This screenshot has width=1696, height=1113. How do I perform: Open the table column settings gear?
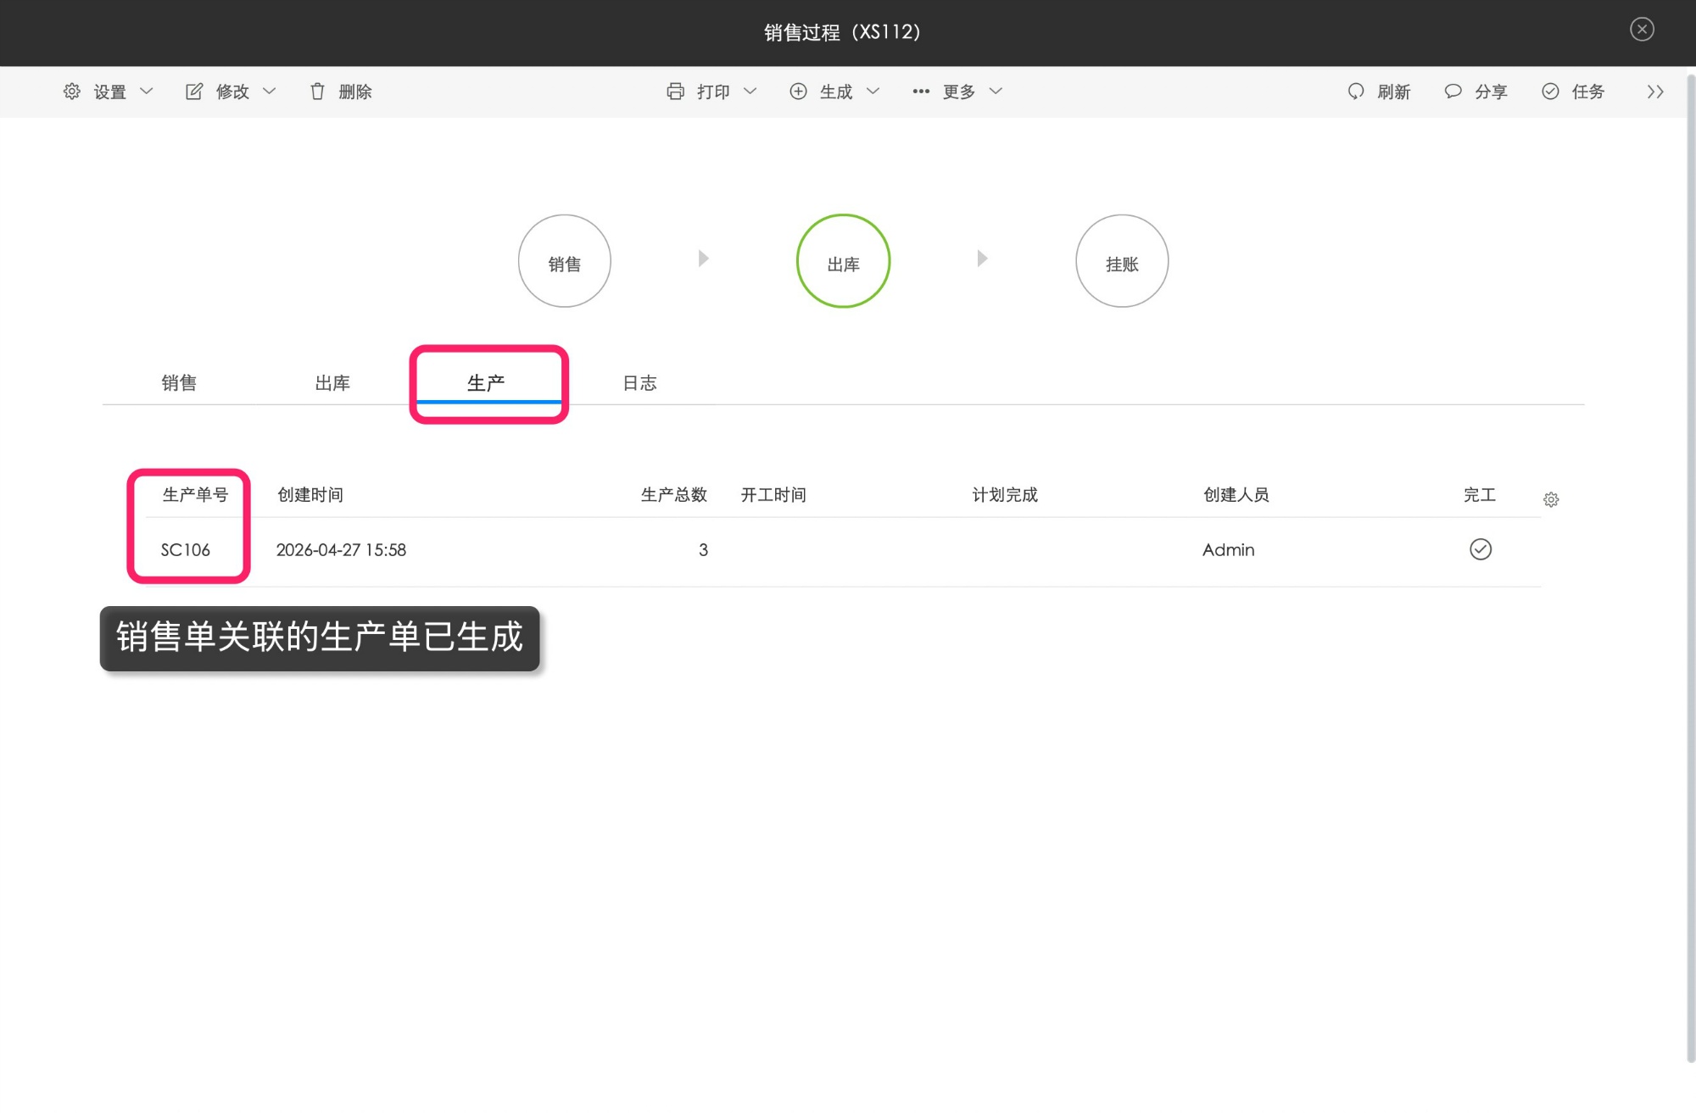click(x=1551, y=500)
